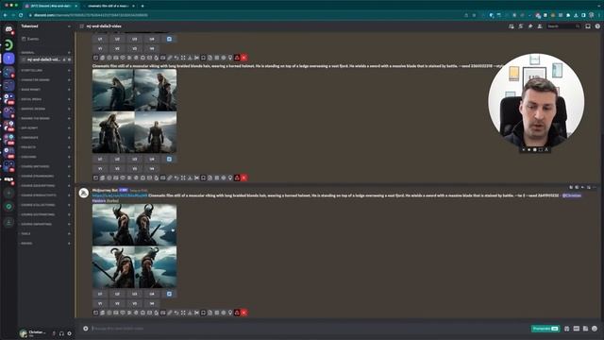Open the blonde viking image grid
Viewport: 604px width, 340px height.
[x=134, y=111]
